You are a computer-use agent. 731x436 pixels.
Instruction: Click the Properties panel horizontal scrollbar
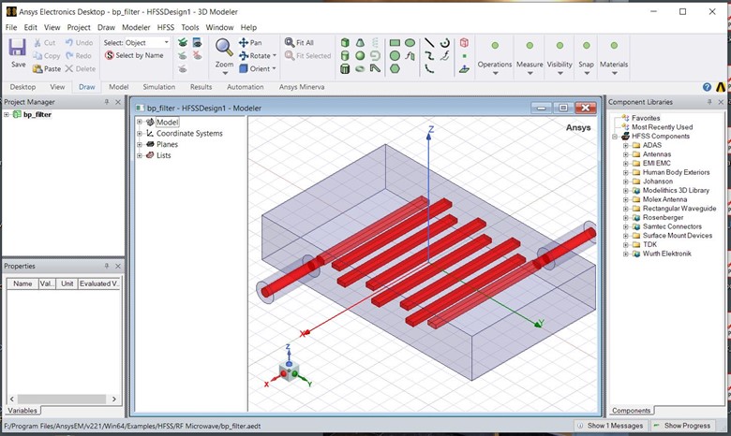(x=63, y=400)
